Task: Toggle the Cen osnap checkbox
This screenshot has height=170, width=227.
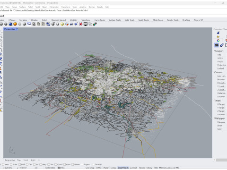Action: point(27,164)
